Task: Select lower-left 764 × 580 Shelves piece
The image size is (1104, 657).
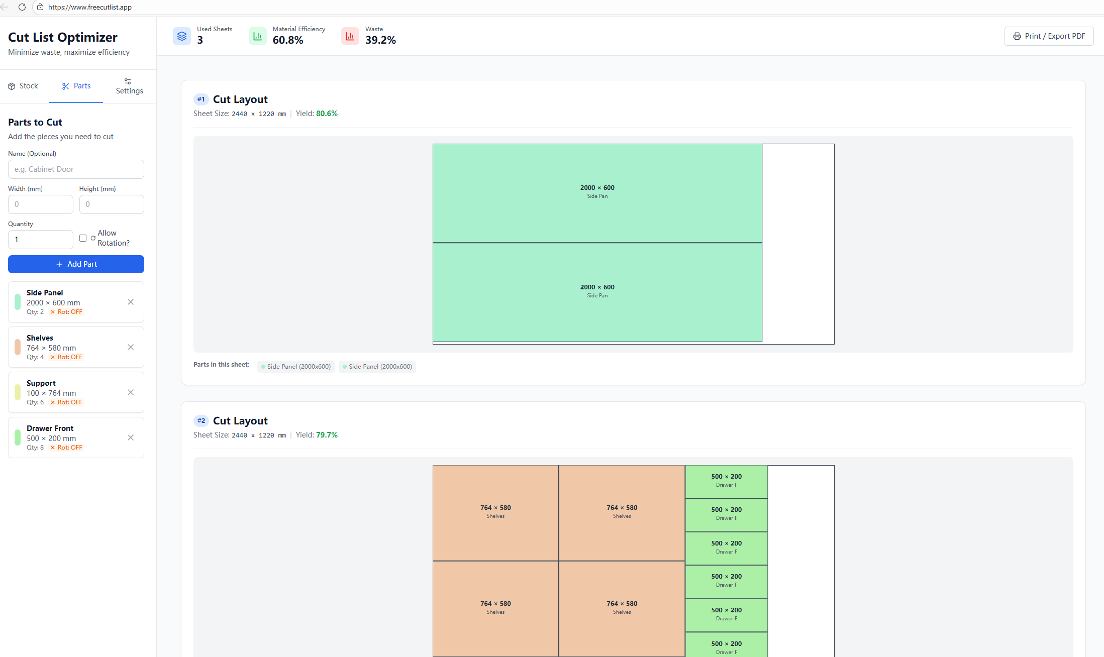Action: pyautogui.click(x=495, y=609)
